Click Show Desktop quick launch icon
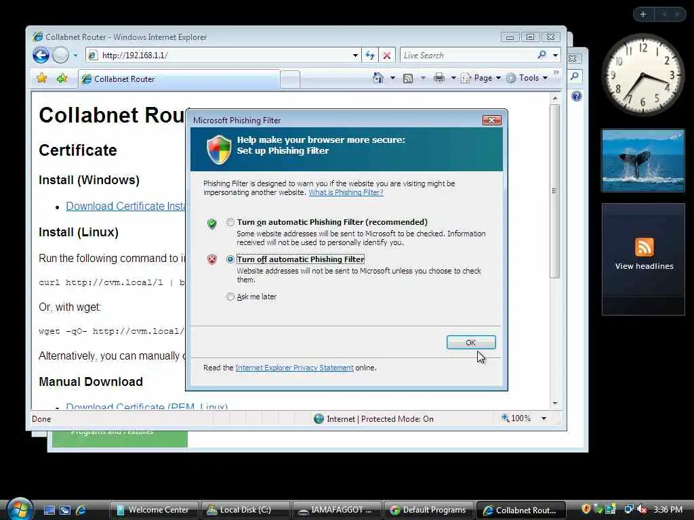694x520 pixels. click(x=49, y=510)
